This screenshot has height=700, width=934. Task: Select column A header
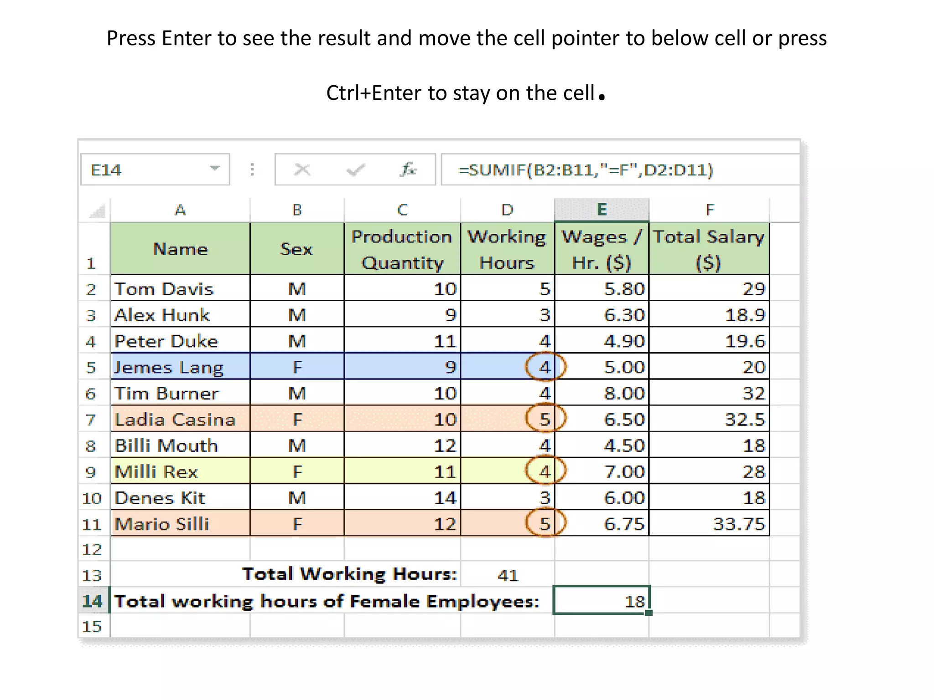180,210
